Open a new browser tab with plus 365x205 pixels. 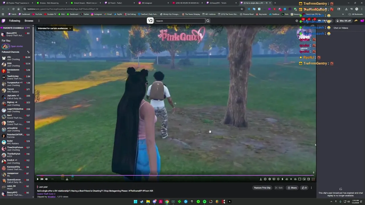point(275,3)
